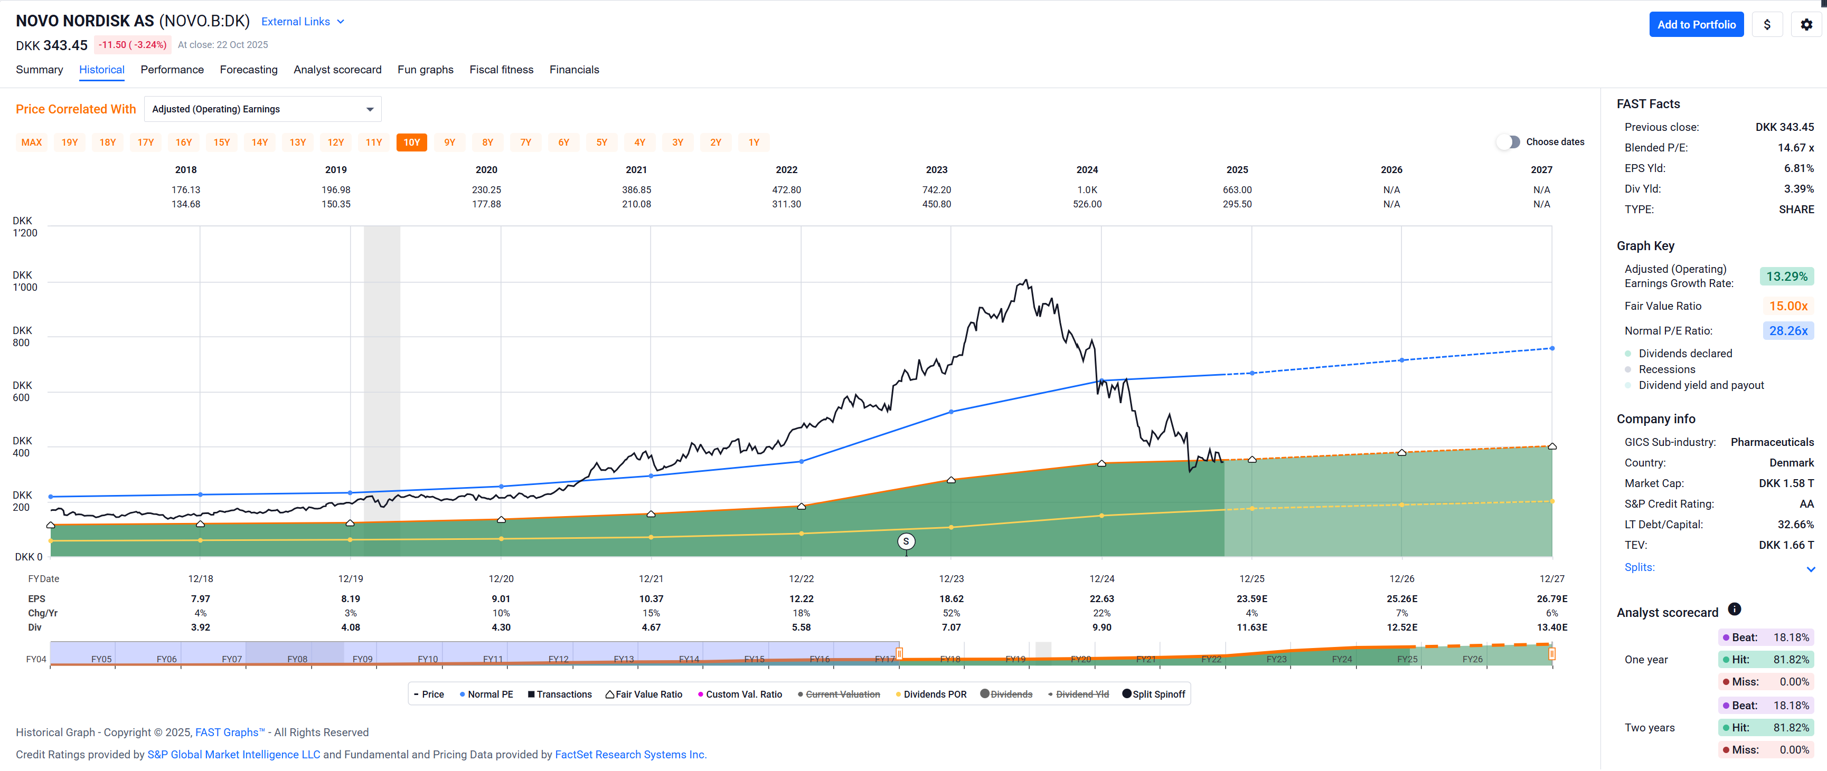Click the Analyst scorecard info icon
1827x771 pixels.
(1734, 610)
